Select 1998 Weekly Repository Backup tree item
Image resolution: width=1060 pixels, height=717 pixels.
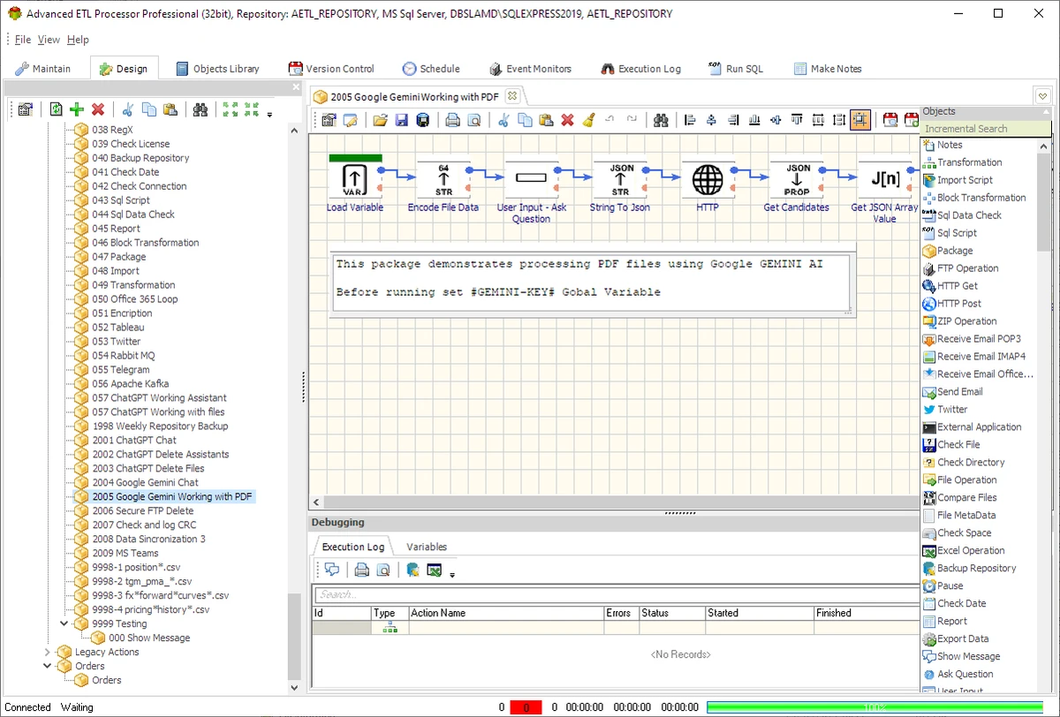point(160,426)
